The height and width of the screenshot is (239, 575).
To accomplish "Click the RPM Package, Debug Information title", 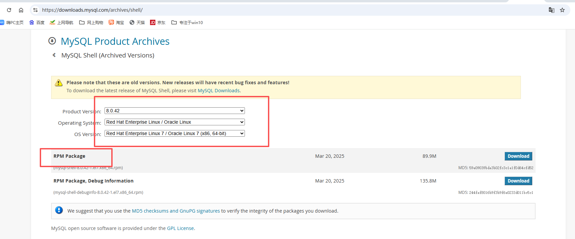I will point(94,181).
